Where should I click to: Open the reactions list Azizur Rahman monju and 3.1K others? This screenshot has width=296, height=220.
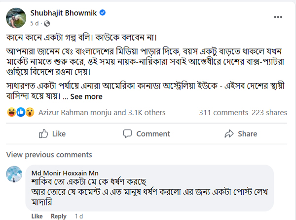[102, 113]
